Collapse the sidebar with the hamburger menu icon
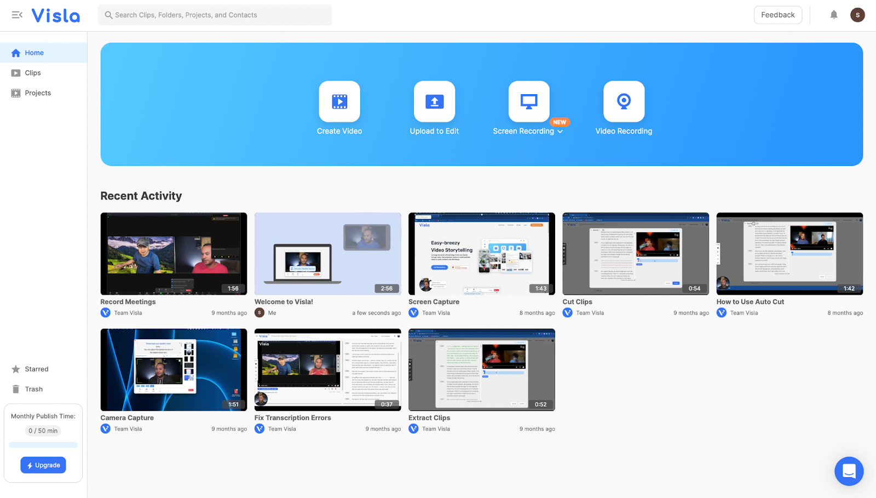This screenshot has width=876, height=498. point(17,15)
